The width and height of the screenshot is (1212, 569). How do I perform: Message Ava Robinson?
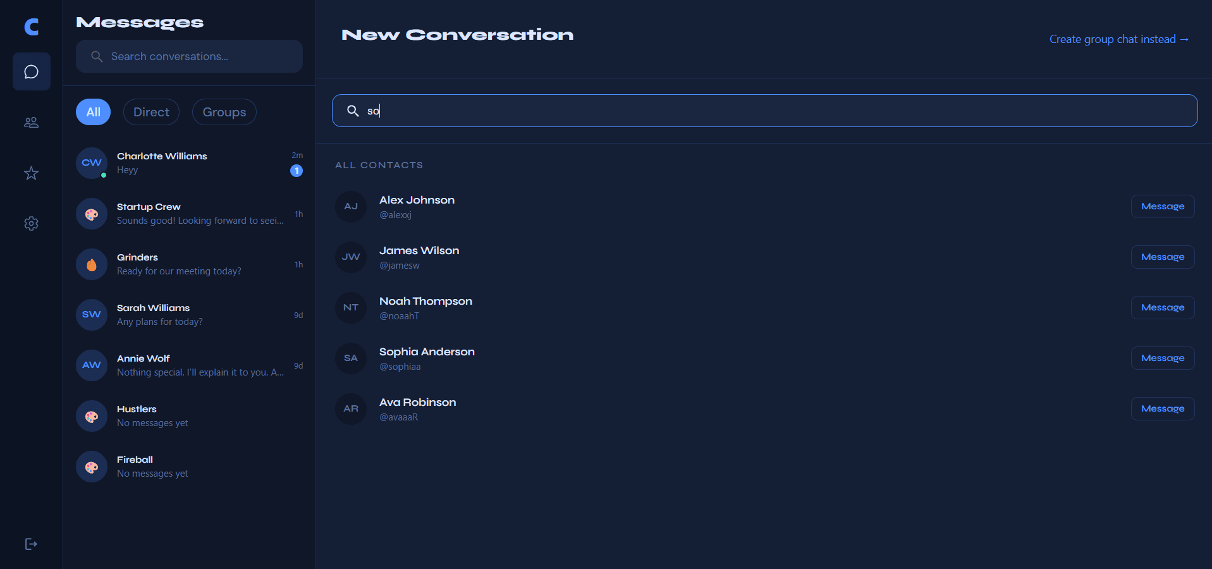click(x=1163, y=409)
